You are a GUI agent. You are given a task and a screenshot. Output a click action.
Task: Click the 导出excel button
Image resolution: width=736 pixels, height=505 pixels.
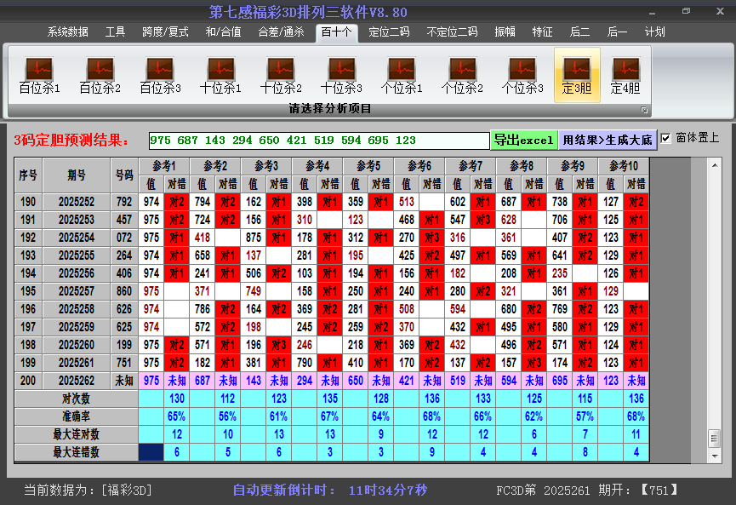[x=523, y=140]
